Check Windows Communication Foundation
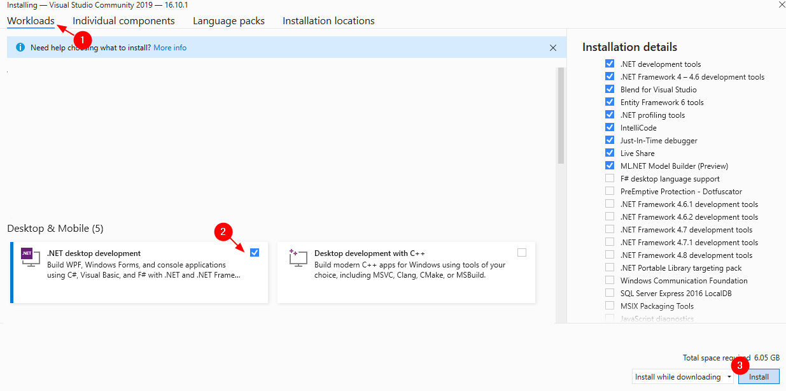Image resolution: width=786 pixels, height=391 pixels. [610, 280]
